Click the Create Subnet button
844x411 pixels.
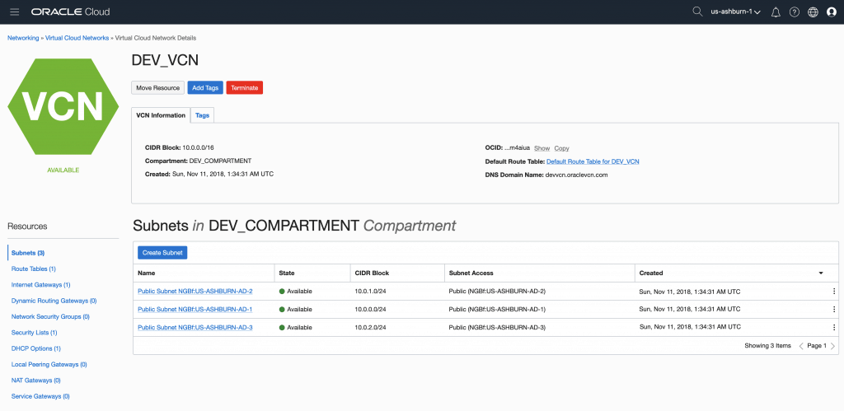162,252
